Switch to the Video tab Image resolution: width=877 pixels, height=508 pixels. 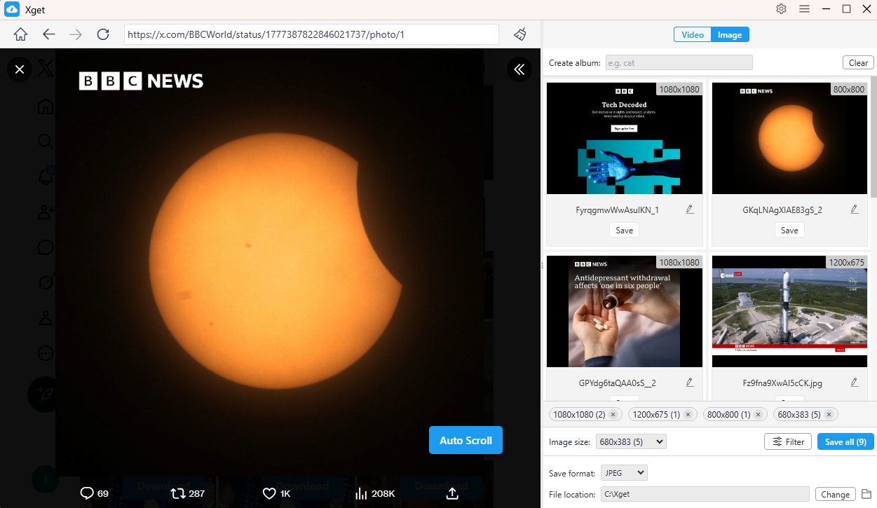tap(693, 34)
